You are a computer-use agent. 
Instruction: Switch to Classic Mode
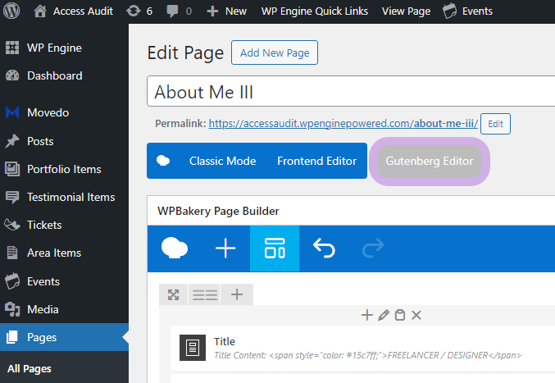click(x=222, y=161)
